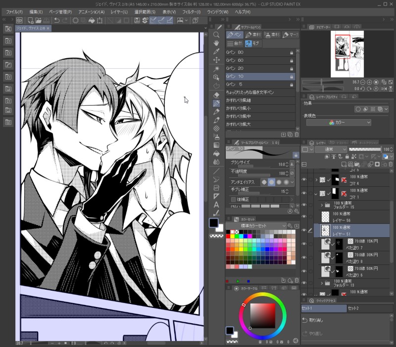Click the layer opacity slider
The height and width of the screenshot is (347, 396).
click(365, 150)
